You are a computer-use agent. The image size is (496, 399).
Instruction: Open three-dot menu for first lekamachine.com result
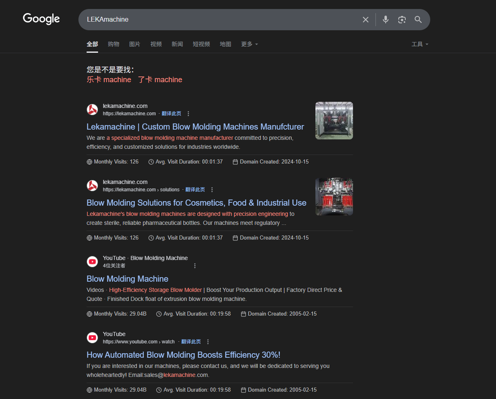tap(188, 114)
